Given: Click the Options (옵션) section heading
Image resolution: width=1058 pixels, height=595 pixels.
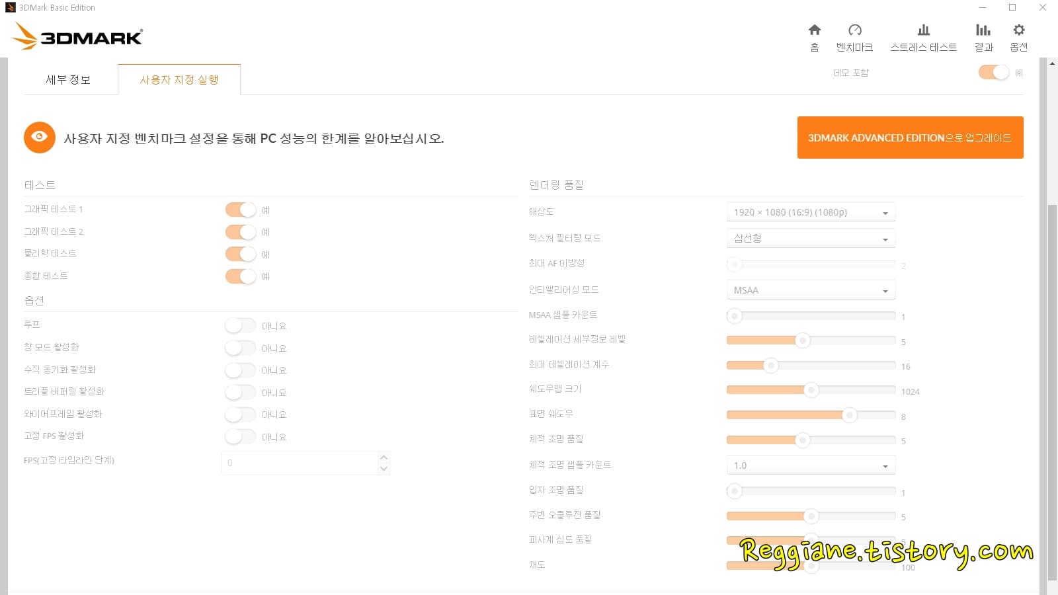Looking at the screenshot, I should click(34, 300).
